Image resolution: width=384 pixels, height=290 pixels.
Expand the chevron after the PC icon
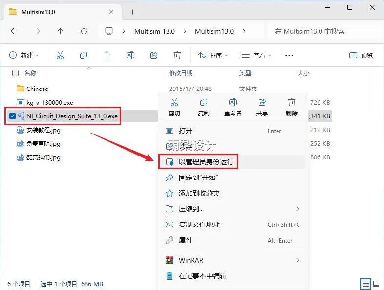(124, 31)
